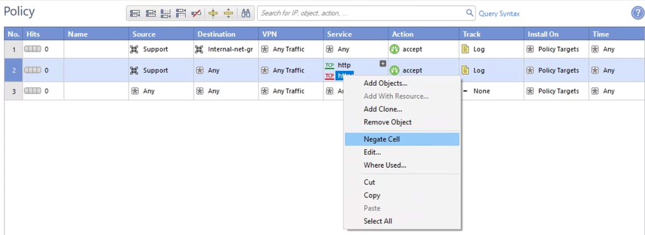Click the Install On column header

coord(557,34)
